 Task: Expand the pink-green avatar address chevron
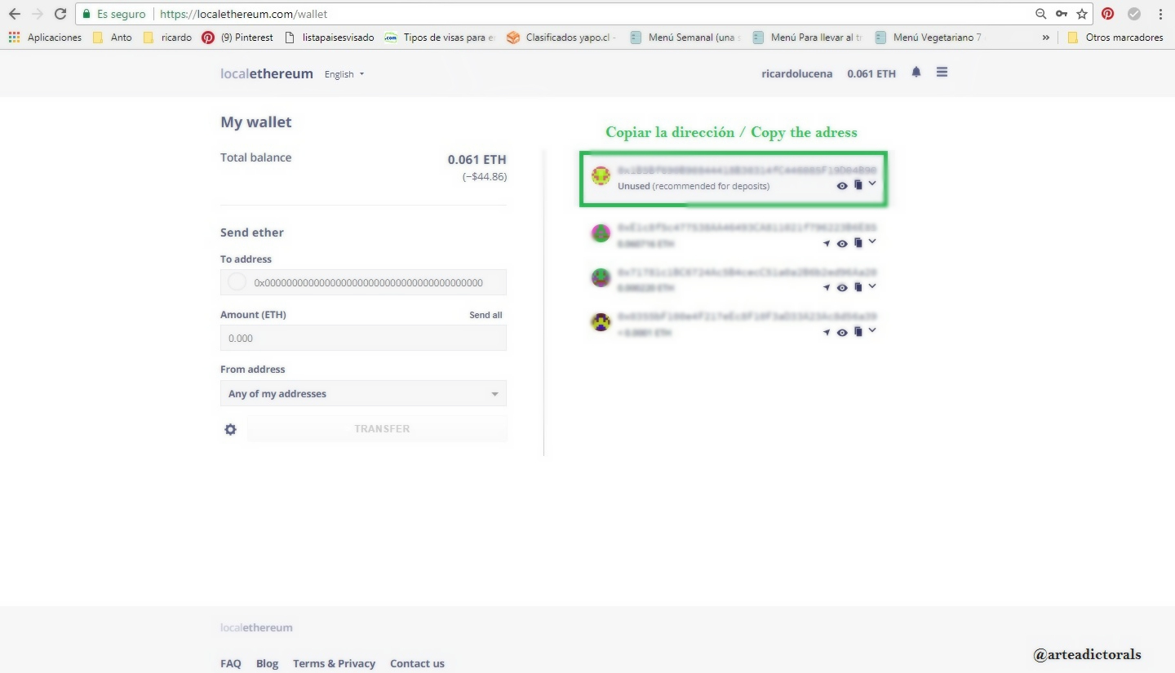pos(872,241)
